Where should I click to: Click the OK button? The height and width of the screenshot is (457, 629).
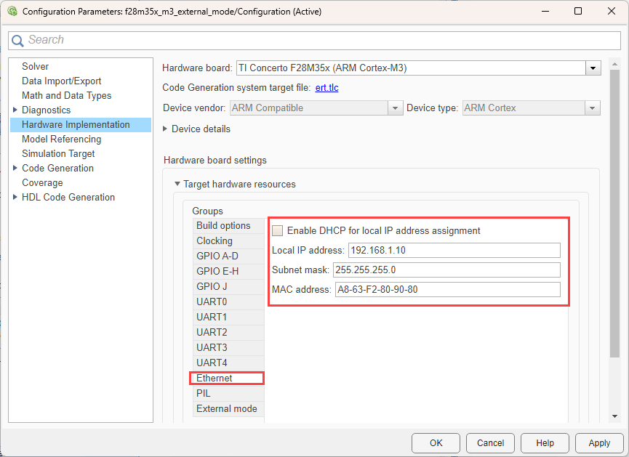click(x=436, y=442)
